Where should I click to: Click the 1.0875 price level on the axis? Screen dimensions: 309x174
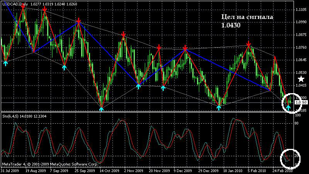[x=301, y=35]
